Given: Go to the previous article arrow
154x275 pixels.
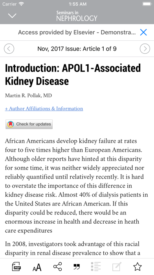Looking at the screenshot, I should coord(9,49).
